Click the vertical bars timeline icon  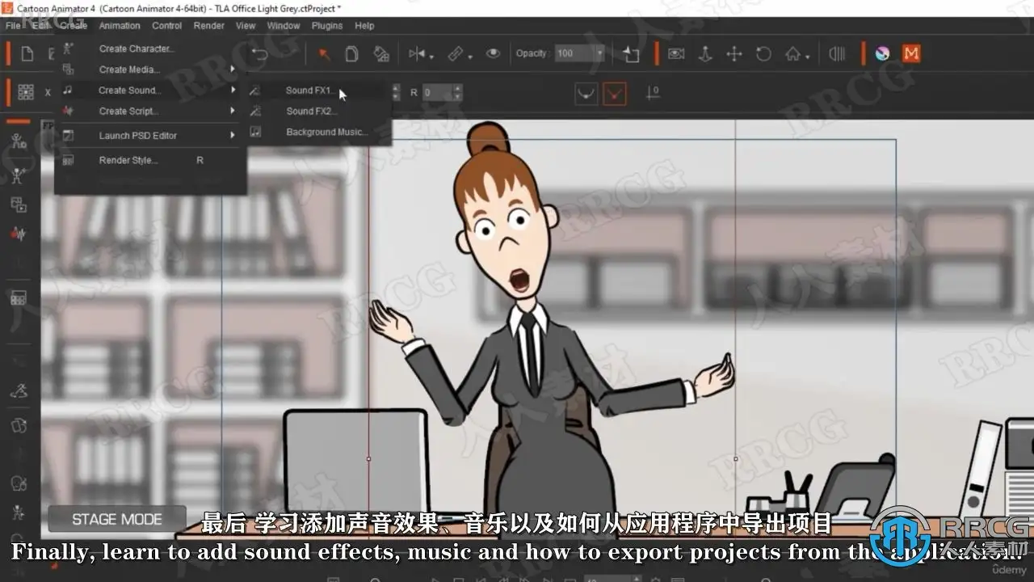point(837,54)
